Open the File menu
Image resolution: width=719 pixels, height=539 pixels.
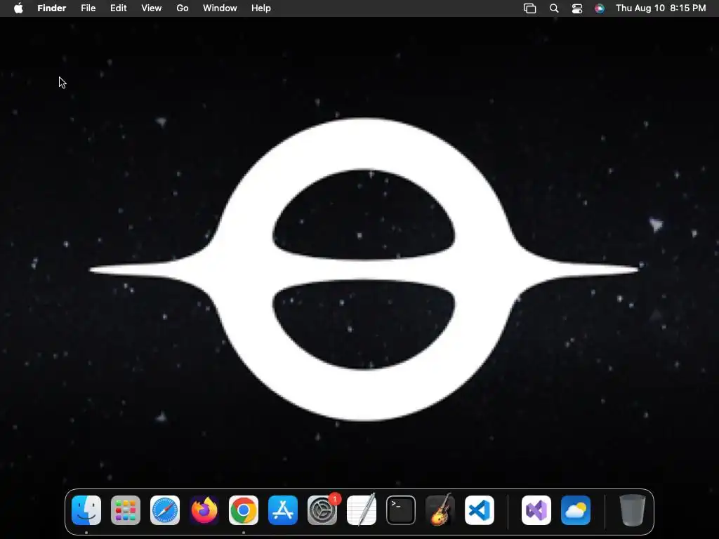88,8
